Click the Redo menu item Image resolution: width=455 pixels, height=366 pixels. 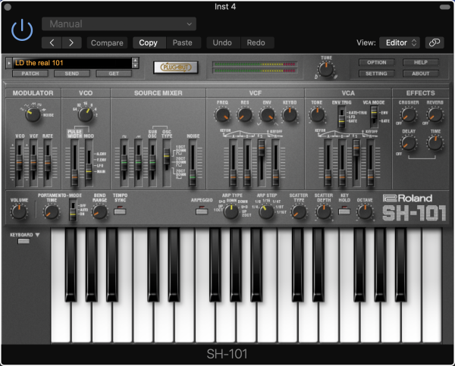point(256,43)
